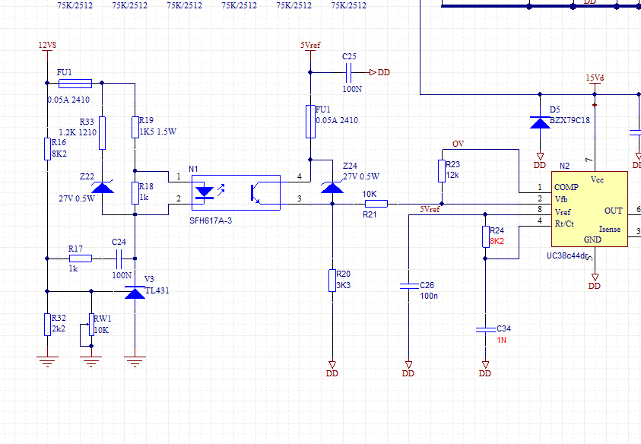Image resolution: width=641 pixels, height=444 pixels.
Task: Click the 12k value of R23
Action: (x=452, y=176)
